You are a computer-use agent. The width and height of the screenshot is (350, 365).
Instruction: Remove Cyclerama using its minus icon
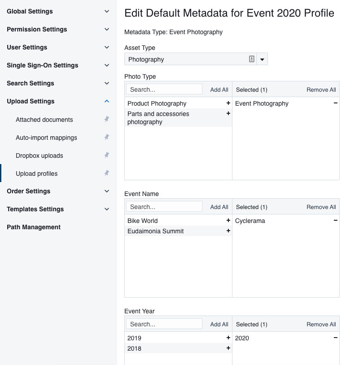[335, 221]
